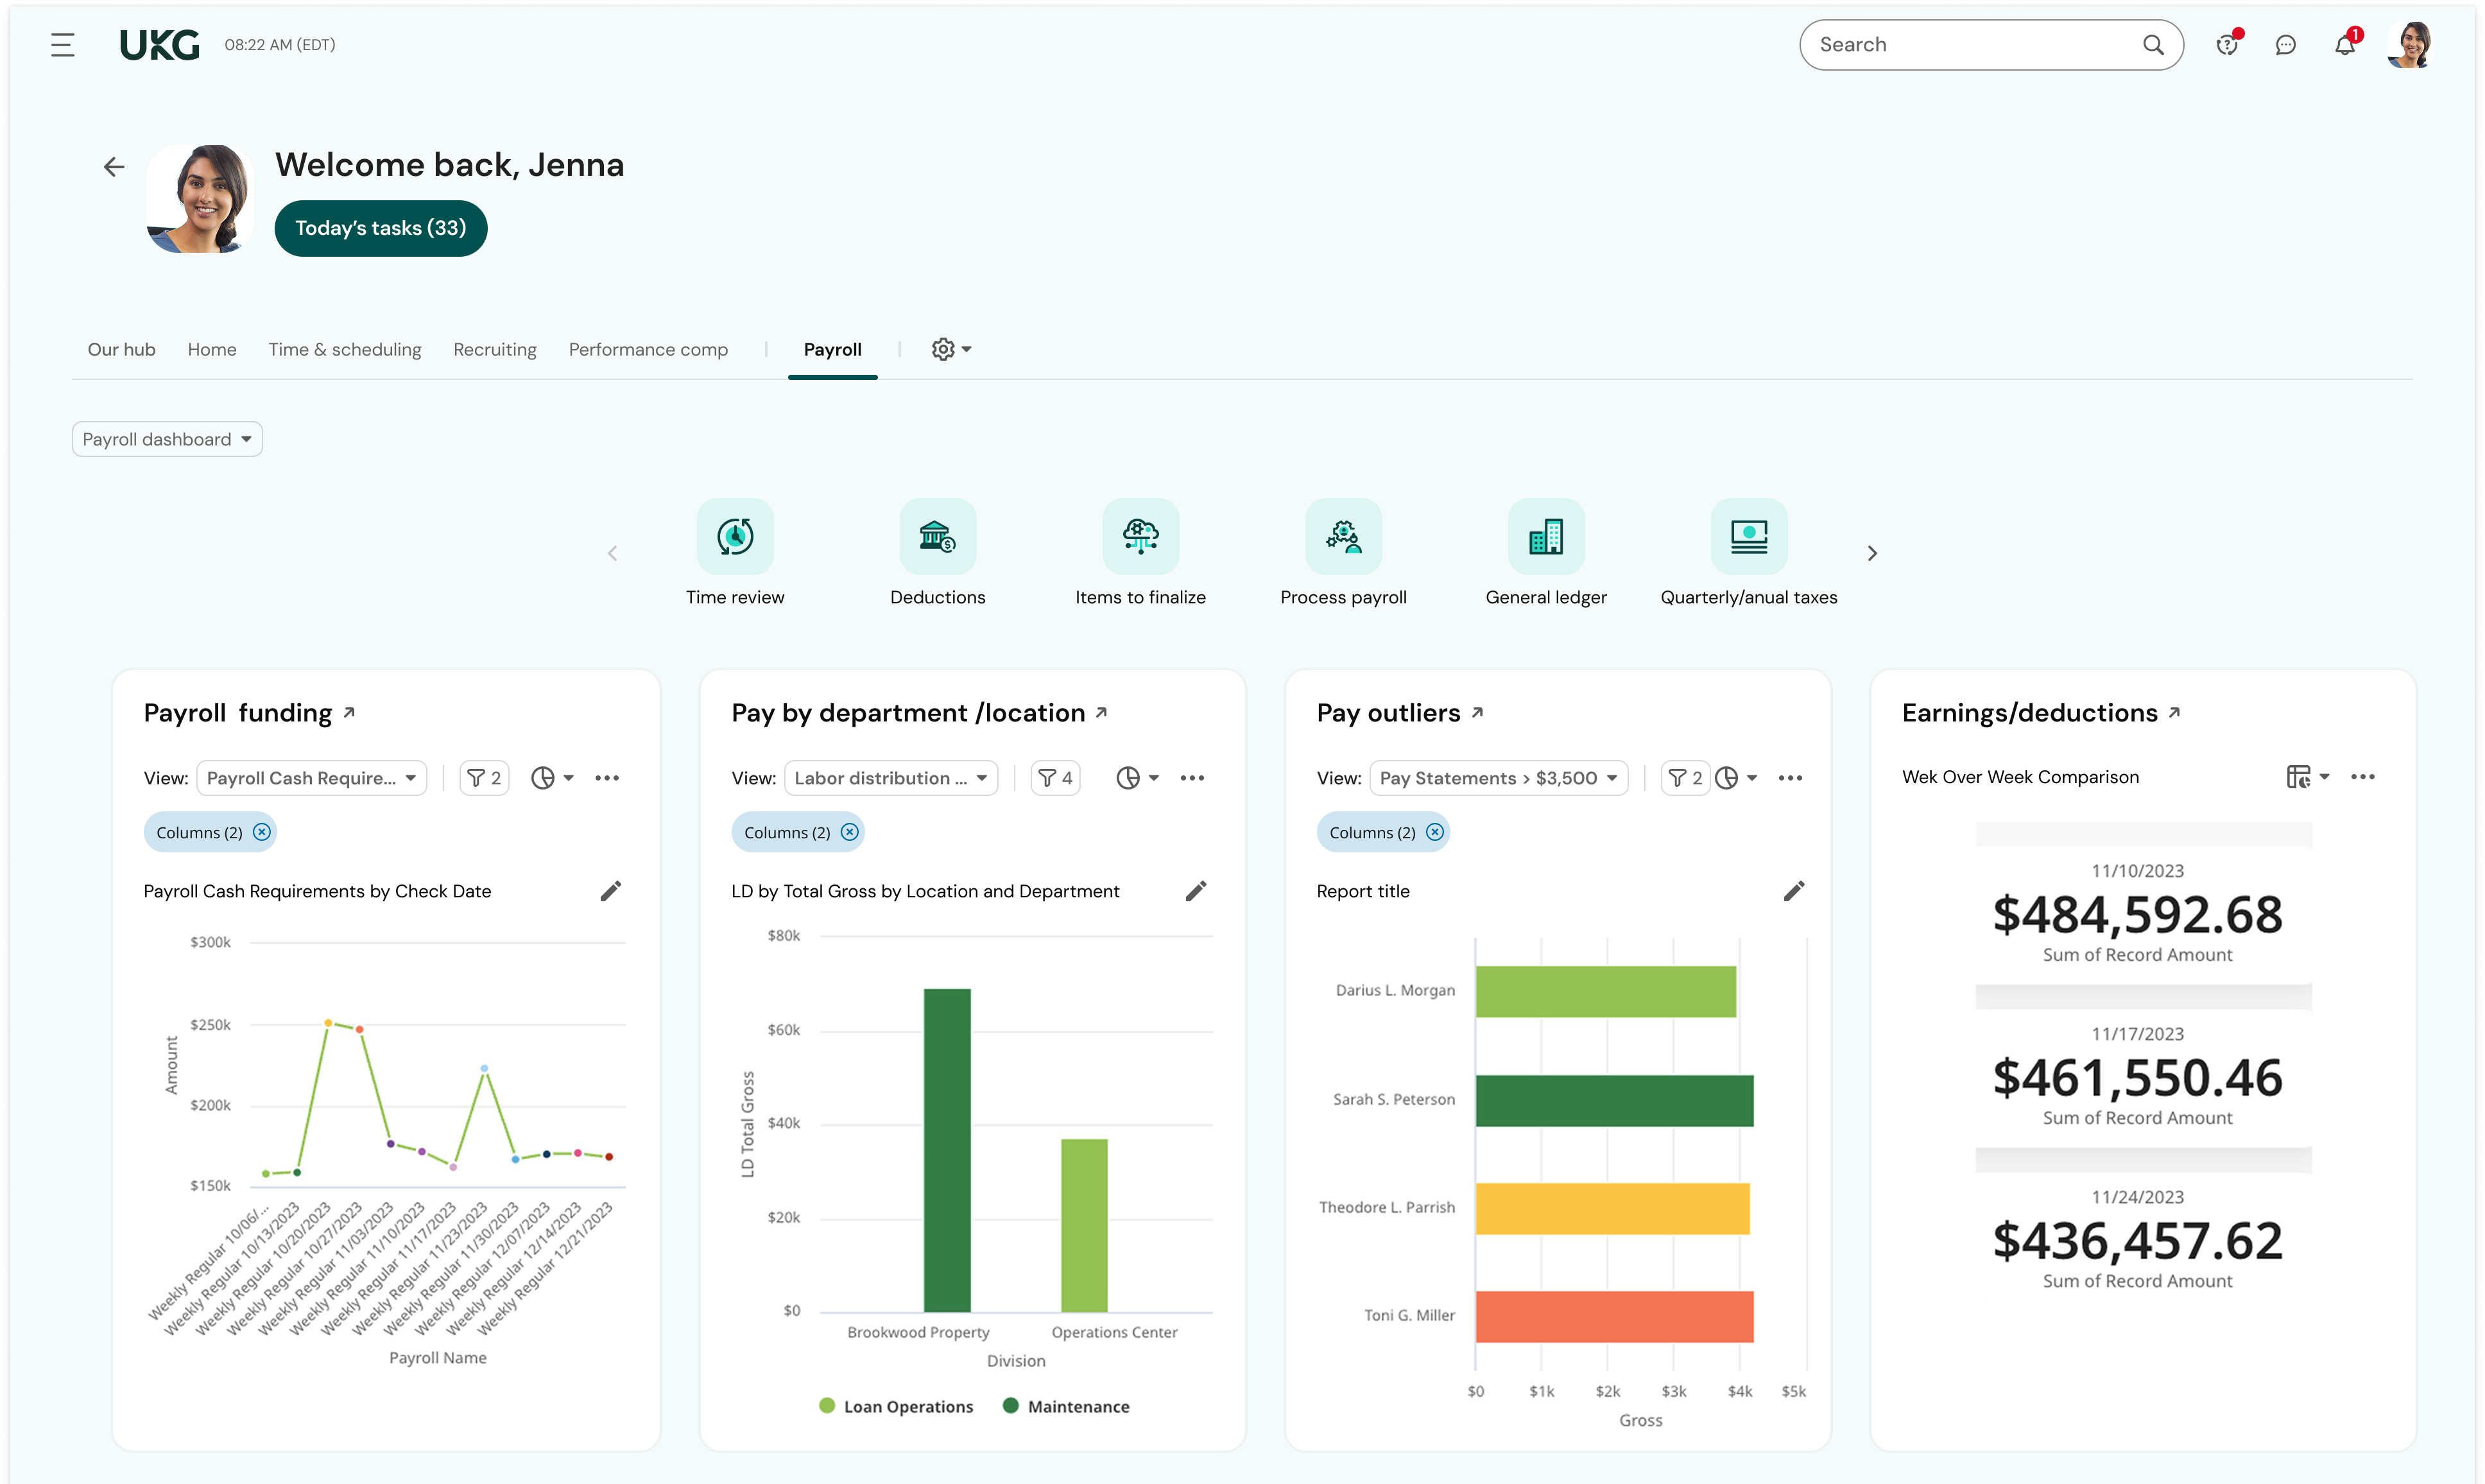Expand the Payroll dashboard dropdown
Screen dimensions: 2485x1484
[x=167, y=439]
